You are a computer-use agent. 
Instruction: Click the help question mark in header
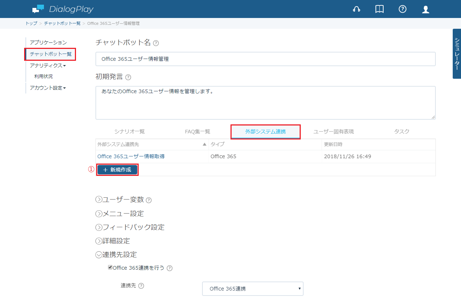click(x=403, y=9)
